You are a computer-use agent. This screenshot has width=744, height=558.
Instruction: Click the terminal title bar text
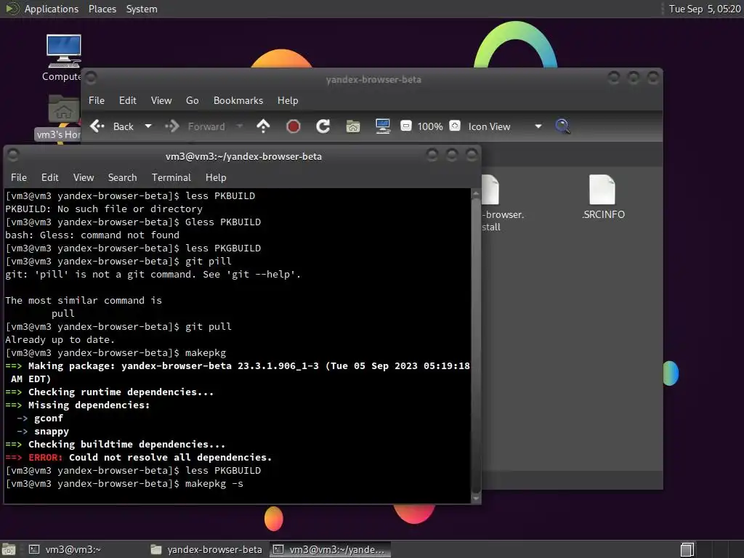(x=243, y=157)
